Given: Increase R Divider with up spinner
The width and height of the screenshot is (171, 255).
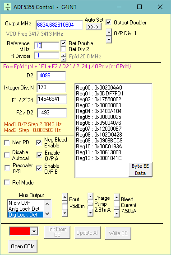Looking at the screenshot, I should point(64,55).
